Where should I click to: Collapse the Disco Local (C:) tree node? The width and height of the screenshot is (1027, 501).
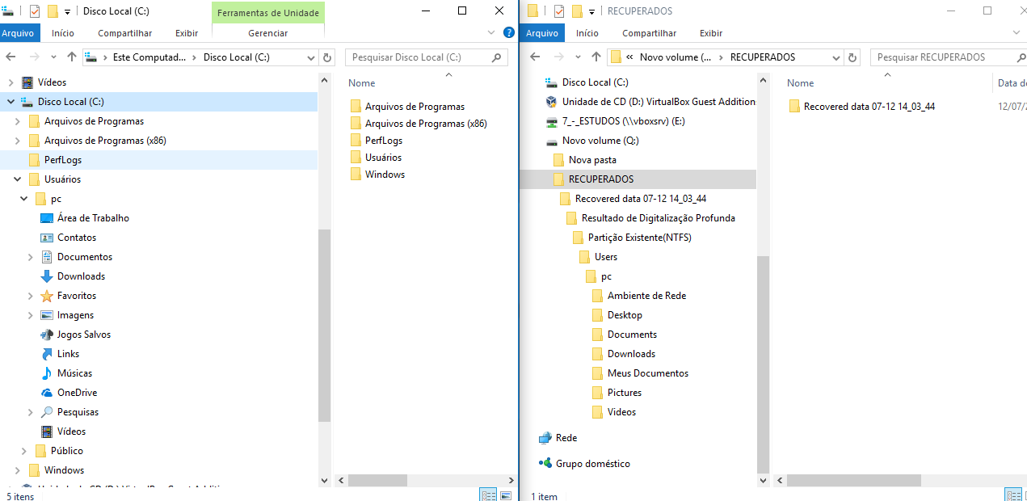(11, 102)
